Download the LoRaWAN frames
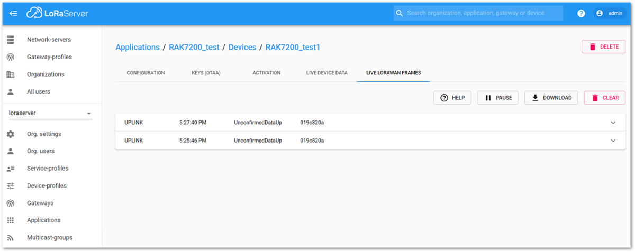This screenshot has width=635, height=252. (x=551, y=98)
